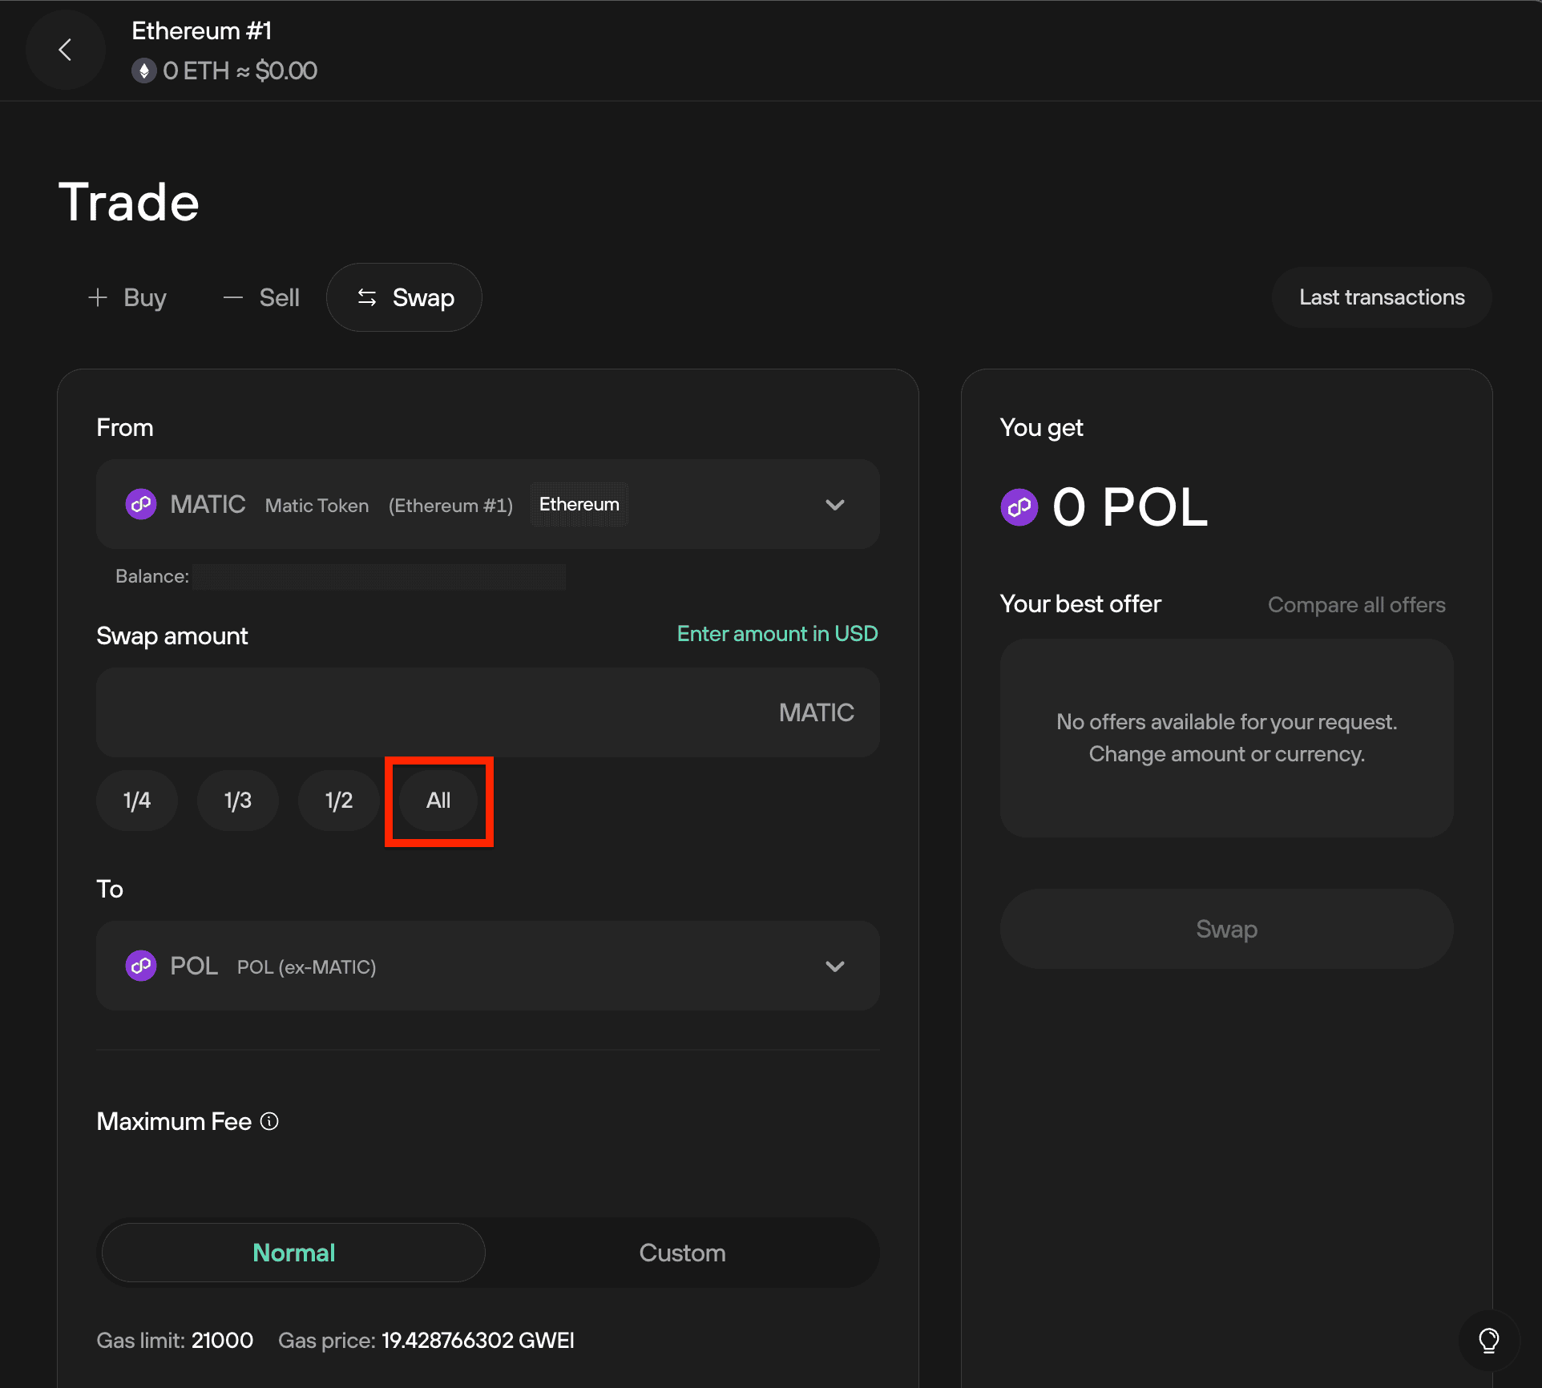Open the POL (ex-MATIC) destination selector
1542x1388 pixels.
click(x=488, y=966)
